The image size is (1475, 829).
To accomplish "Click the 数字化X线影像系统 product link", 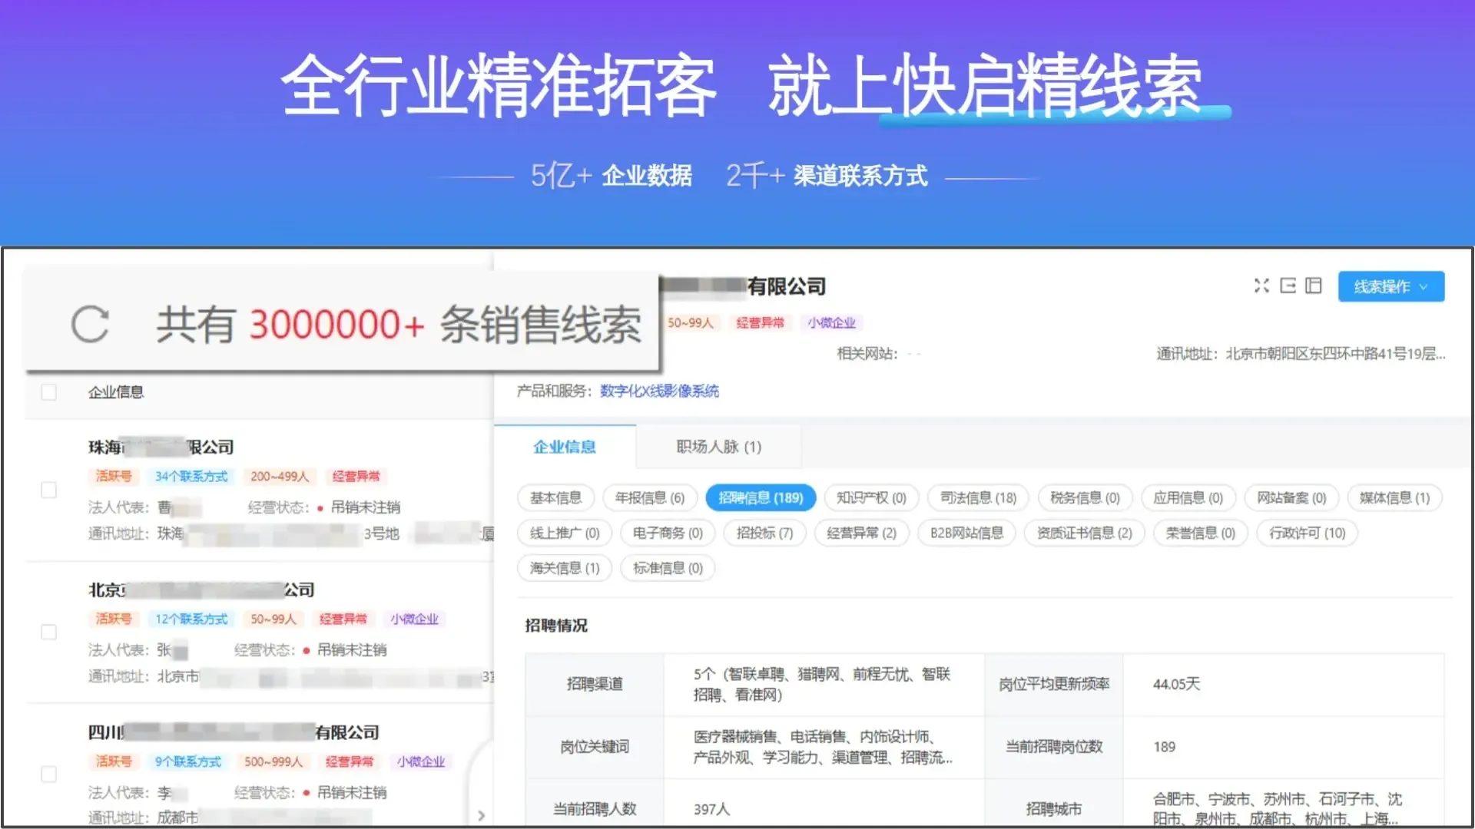I will pyautogui.click(x=659, y=391).
